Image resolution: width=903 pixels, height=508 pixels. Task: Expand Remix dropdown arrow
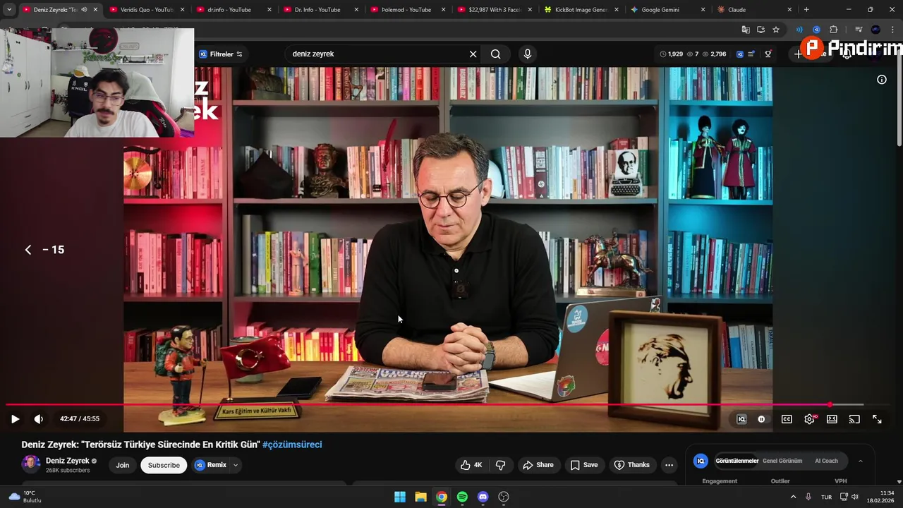[236, 466]
